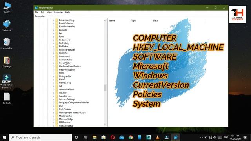
Task: Select the Management Infrastructure key
Action: point(72,112)
